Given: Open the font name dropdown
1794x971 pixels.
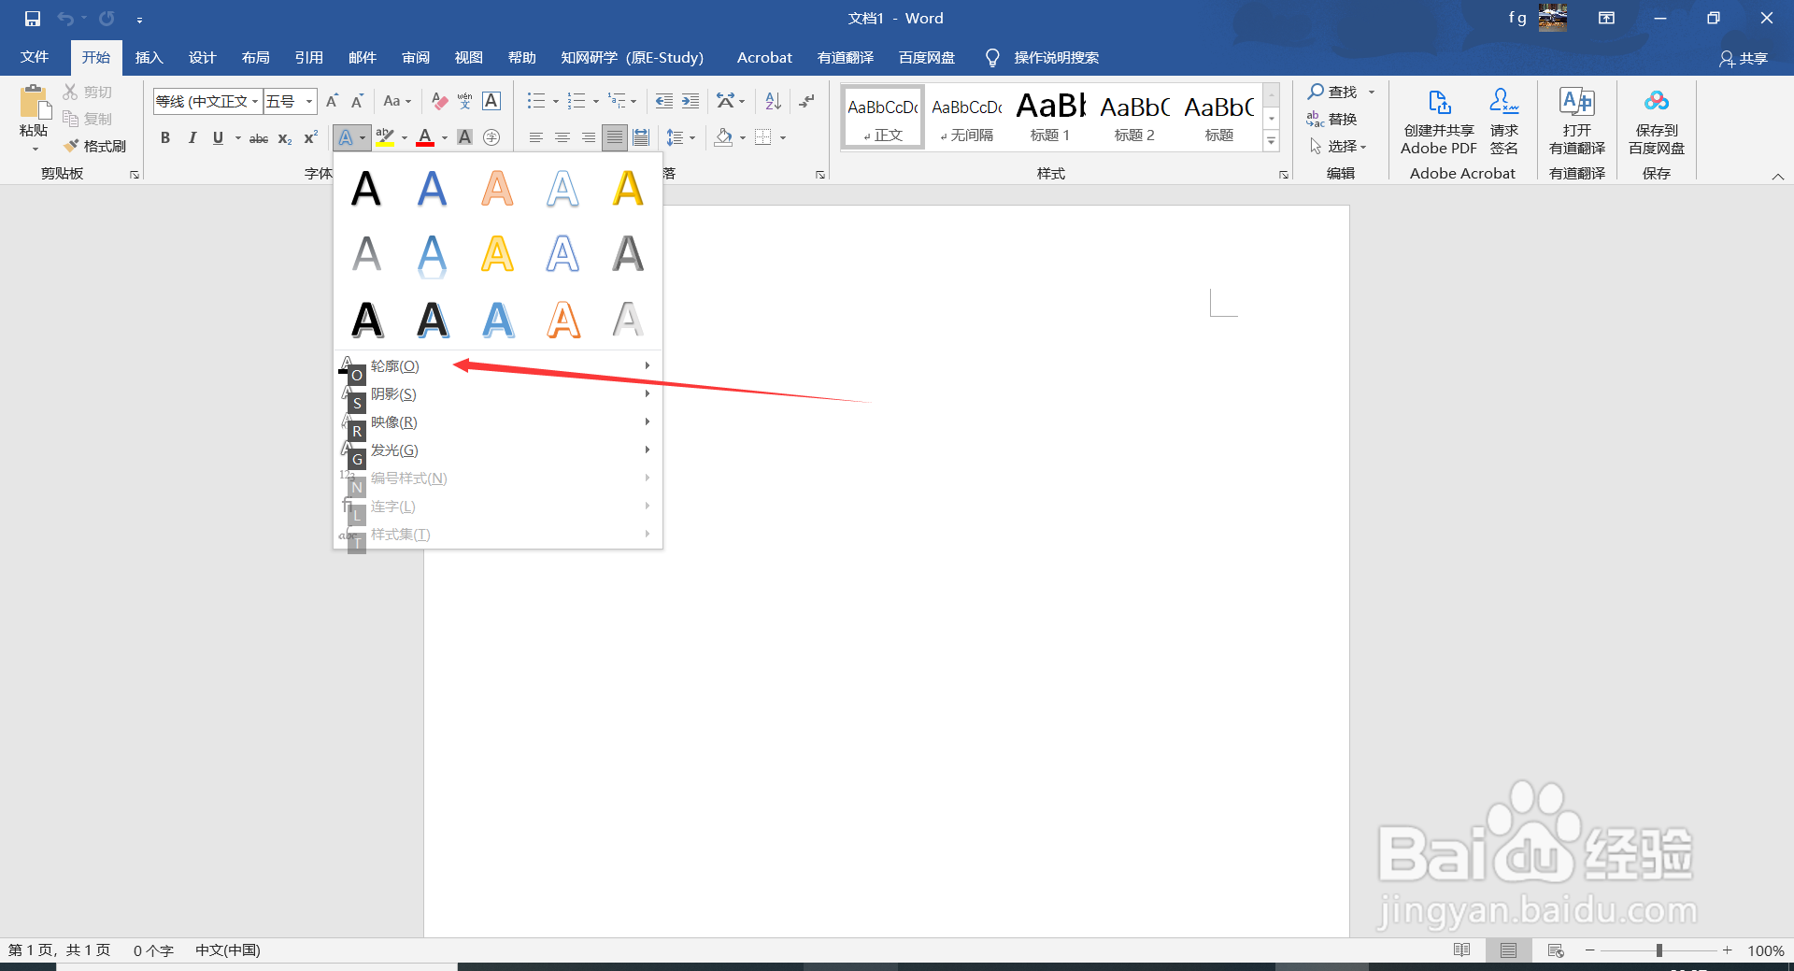Looking at the screenshot, I should [x=255, y=101].
